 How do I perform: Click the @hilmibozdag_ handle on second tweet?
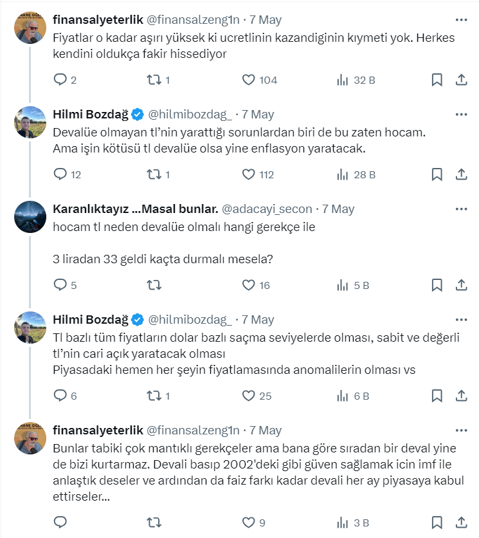(x=190, y=115)
